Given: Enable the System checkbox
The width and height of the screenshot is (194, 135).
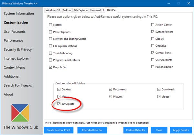Looking at the screenshot, I should (50, 25).
